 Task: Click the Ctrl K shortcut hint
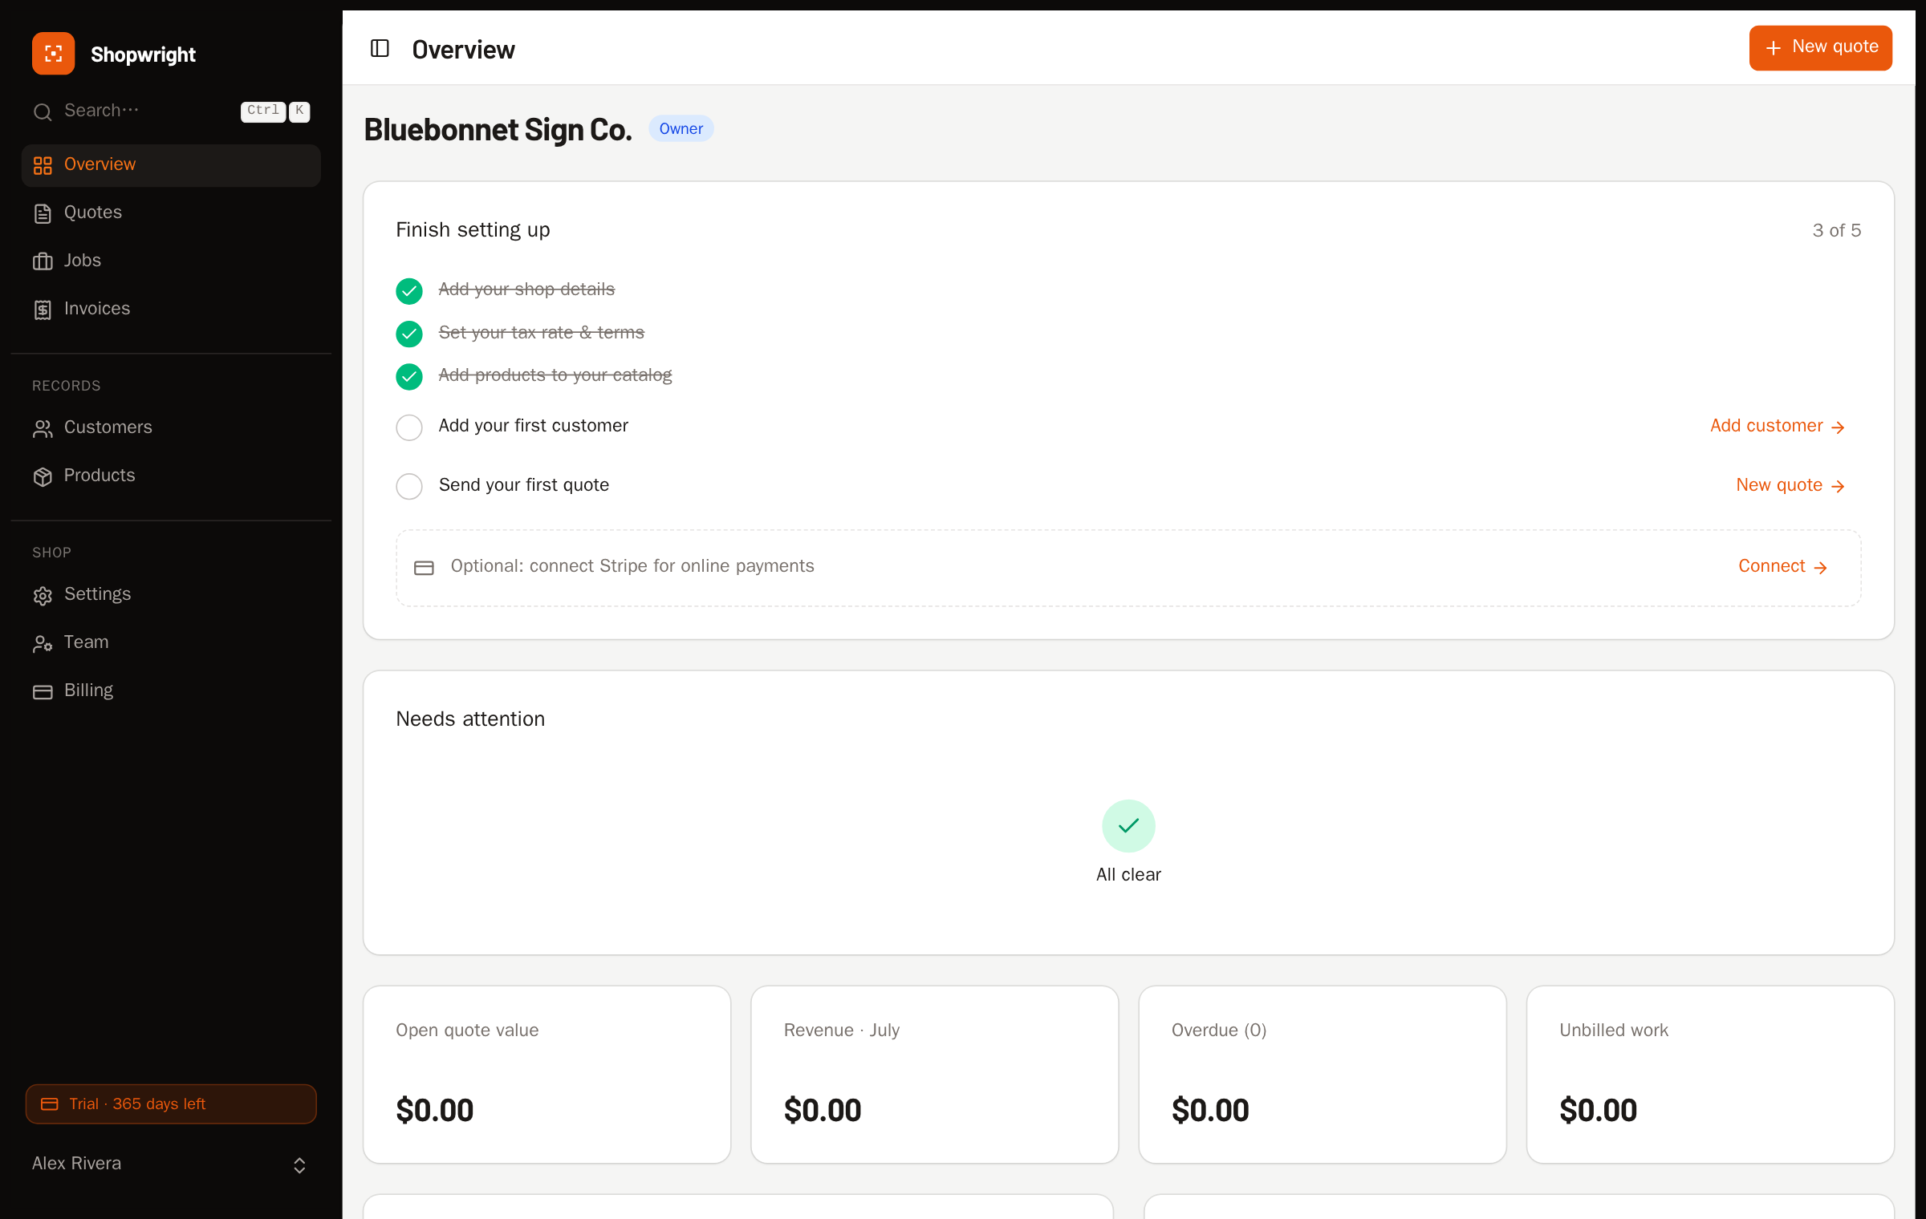pyautogui.click(x=275, y=111)
